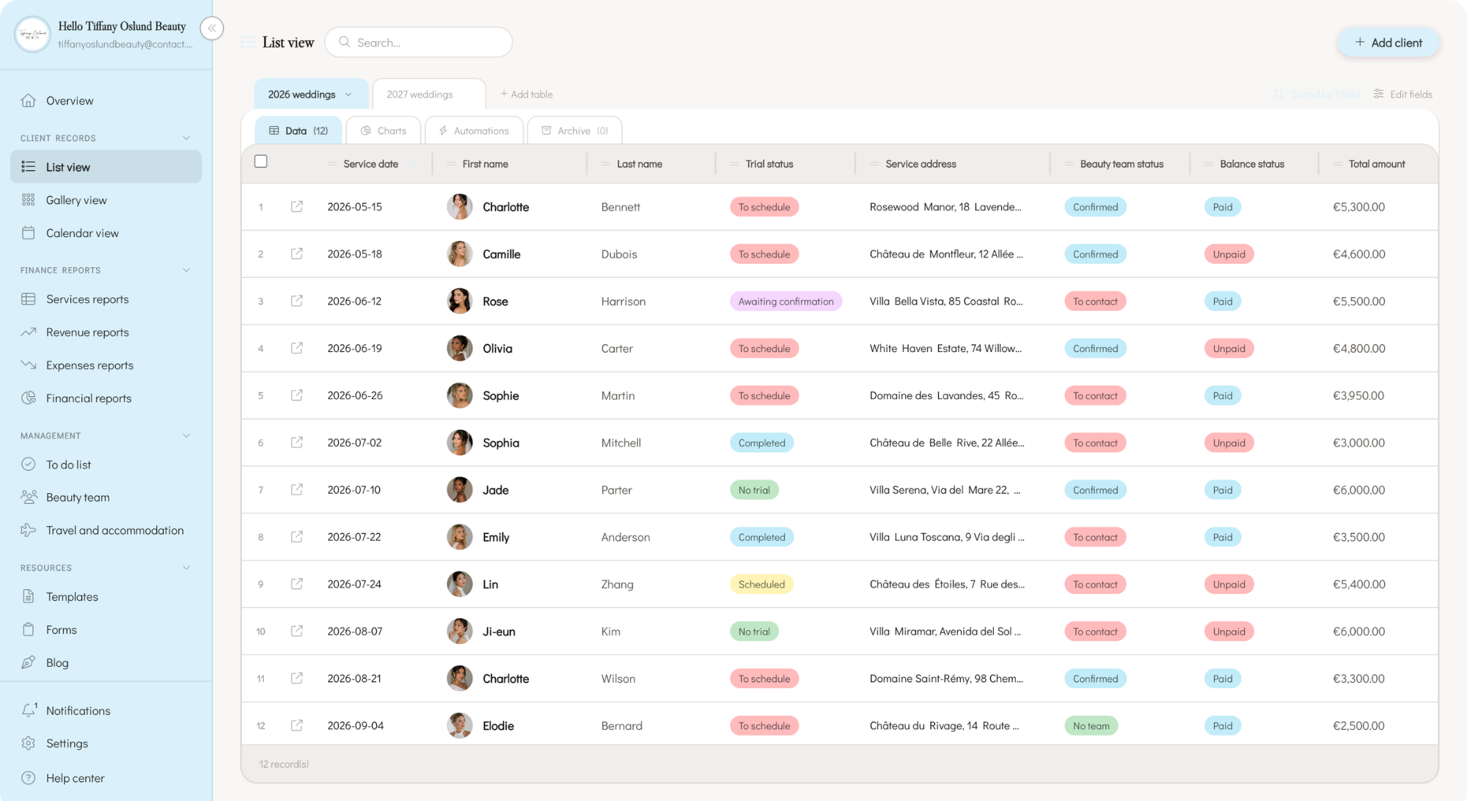Open Help center question icon
This screenshot has height=801, width=1467.
point(29,778)
